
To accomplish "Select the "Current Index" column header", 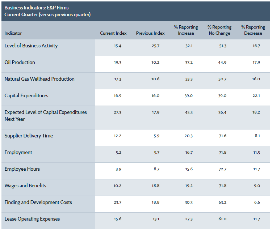I will [x=113, y=33].
